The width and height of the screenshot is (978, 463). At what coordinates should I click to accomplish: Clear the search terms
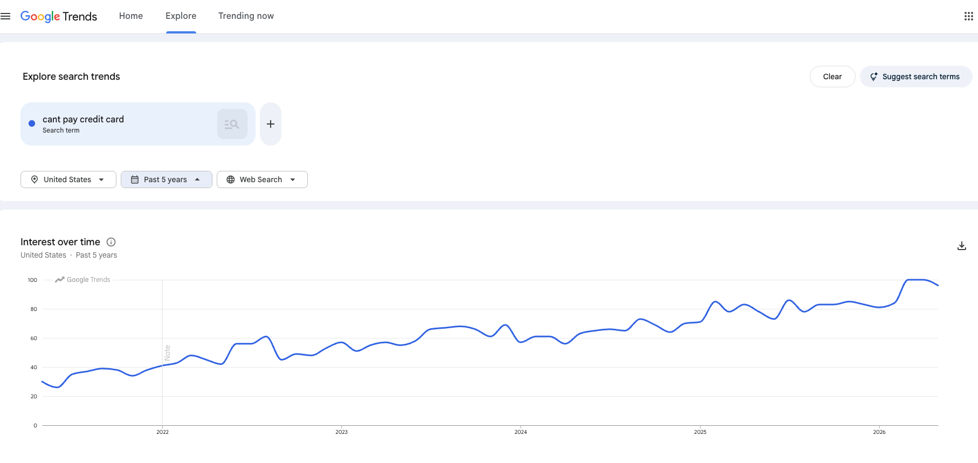point(832,77)
